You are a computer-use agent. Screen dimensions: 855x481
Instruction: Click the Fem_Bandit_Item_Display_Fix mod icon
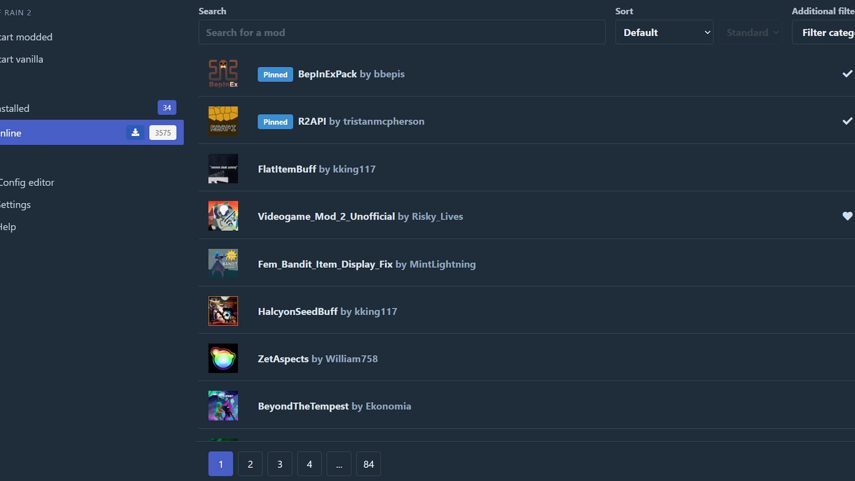coord(223,263)
